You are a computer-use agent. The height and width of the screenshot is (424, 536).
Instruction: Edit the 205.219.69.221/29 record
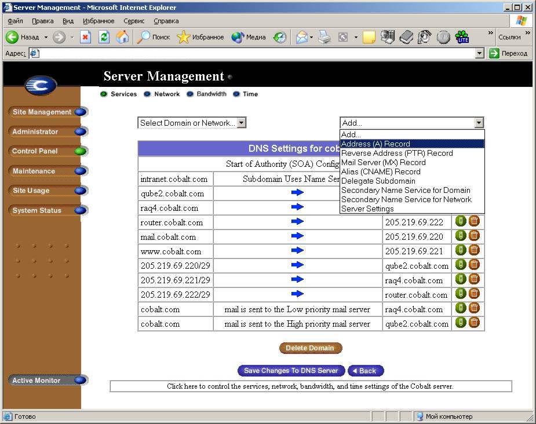461,279
